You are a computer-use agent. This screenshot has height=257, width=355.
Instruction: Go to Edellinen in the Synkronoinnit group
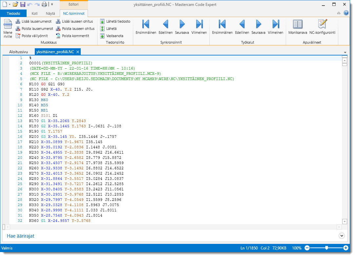[x=165, y=27]
